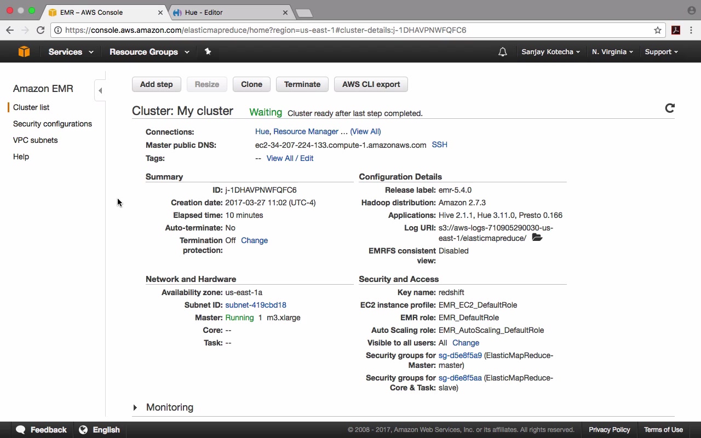Click the Terminate button
Image resolution: width=701 pixels, height=438 pixels.
(x=302, y=84)
